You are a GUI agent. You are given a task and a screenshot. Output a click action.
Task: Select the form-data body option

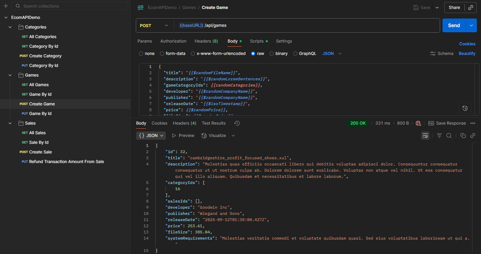click(x=162, y=54)
